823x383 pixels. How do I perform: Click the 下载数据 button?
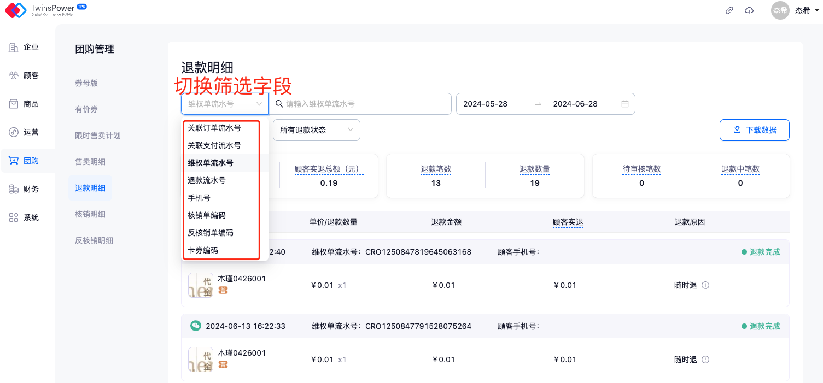(x=754, y=130)
